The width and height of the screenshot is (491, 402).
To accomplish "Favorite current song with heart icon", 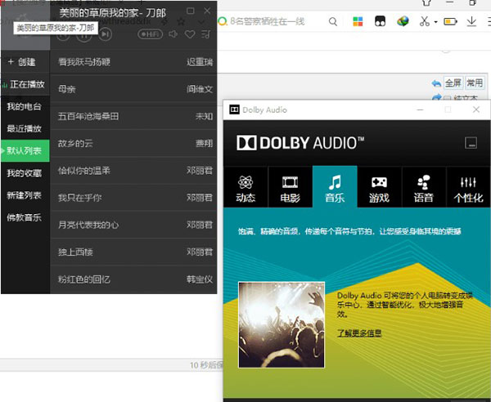I will pos(190,34).
